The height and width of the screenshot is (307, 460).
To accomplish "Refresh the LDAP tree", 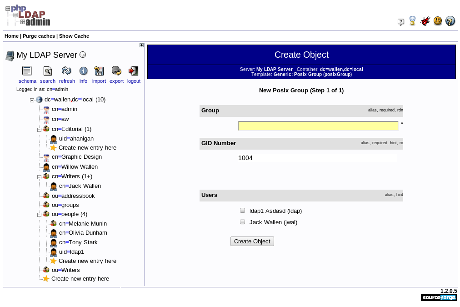I will pyautogui.click(x=66, y=71).
